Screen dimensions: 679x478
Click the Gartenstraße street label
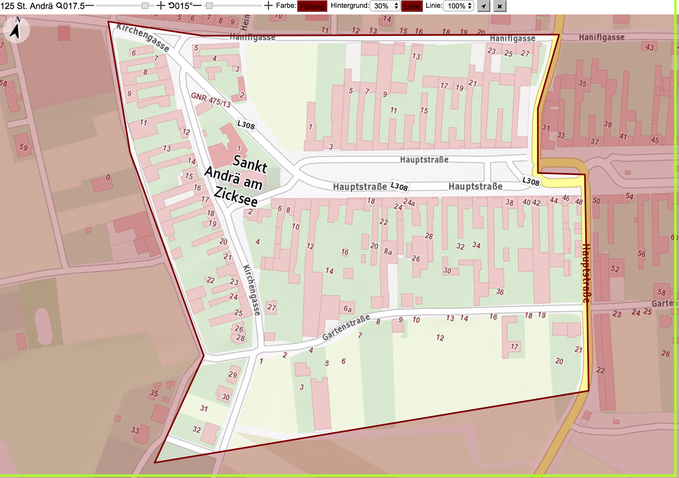point(346,327)
